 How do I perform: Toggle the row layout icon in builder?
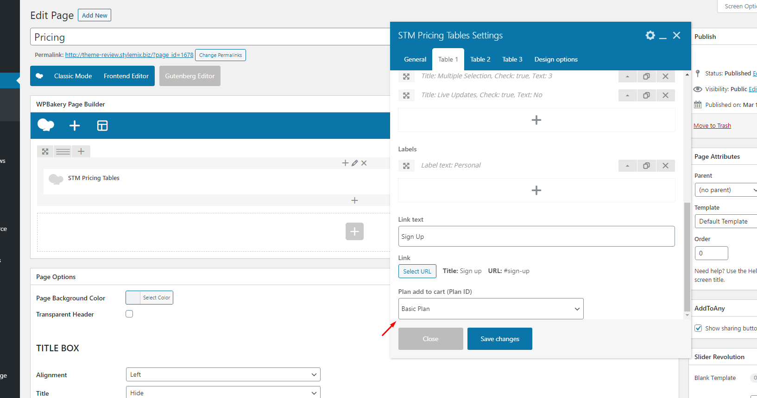tap(63, 151)
